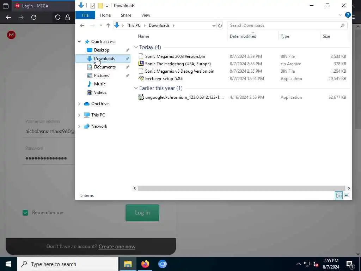Click This PC in address breadcrumb
The height and width of the screenshot is (271, 361).
coord(134,25)
